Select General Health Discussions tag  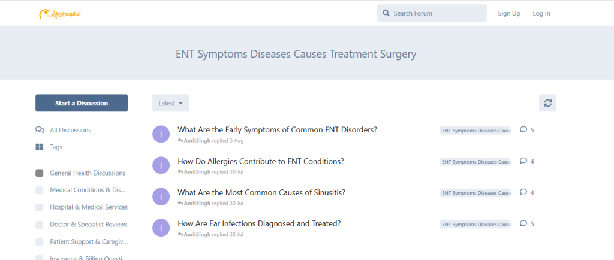[x=88, y=173]
